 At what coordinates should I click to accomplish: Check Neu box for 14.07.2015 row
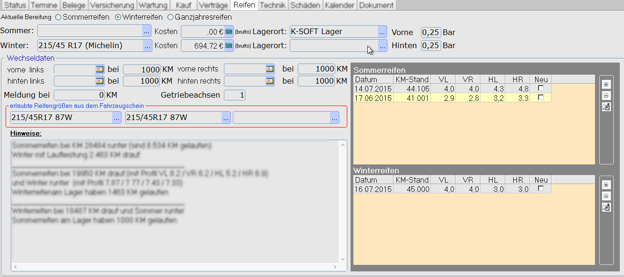click(541, 88)
